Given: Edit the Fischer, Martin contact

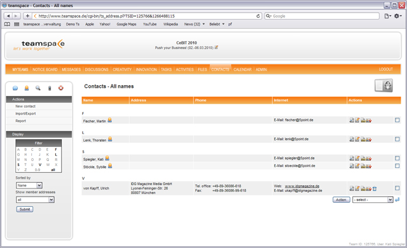Looking at the screenshot, I should 357,120.
